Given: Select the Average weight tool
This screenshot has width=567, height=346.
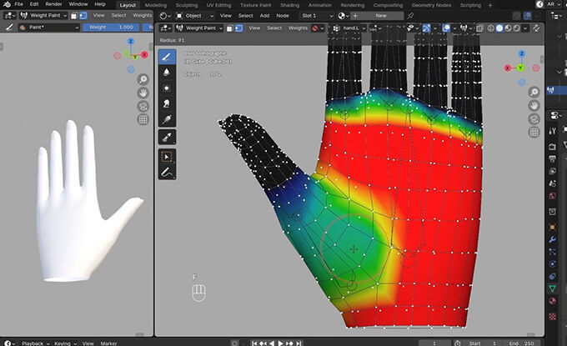Looking at the screenshot, I should 167,88.
